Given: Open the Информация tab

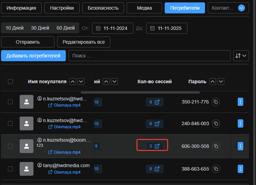Looking at the screenshot, I should (21, 8).
